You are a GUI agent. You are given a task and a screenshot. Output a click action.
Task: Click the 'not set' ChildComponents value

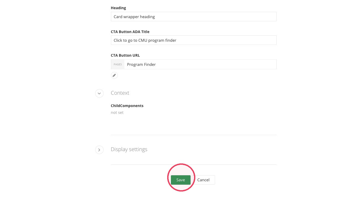(x=117, y=113)
